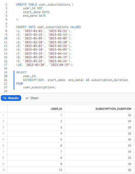Click user_id on line 20
135x174 pixels.
pyautogui.click(x=29, y=76)
